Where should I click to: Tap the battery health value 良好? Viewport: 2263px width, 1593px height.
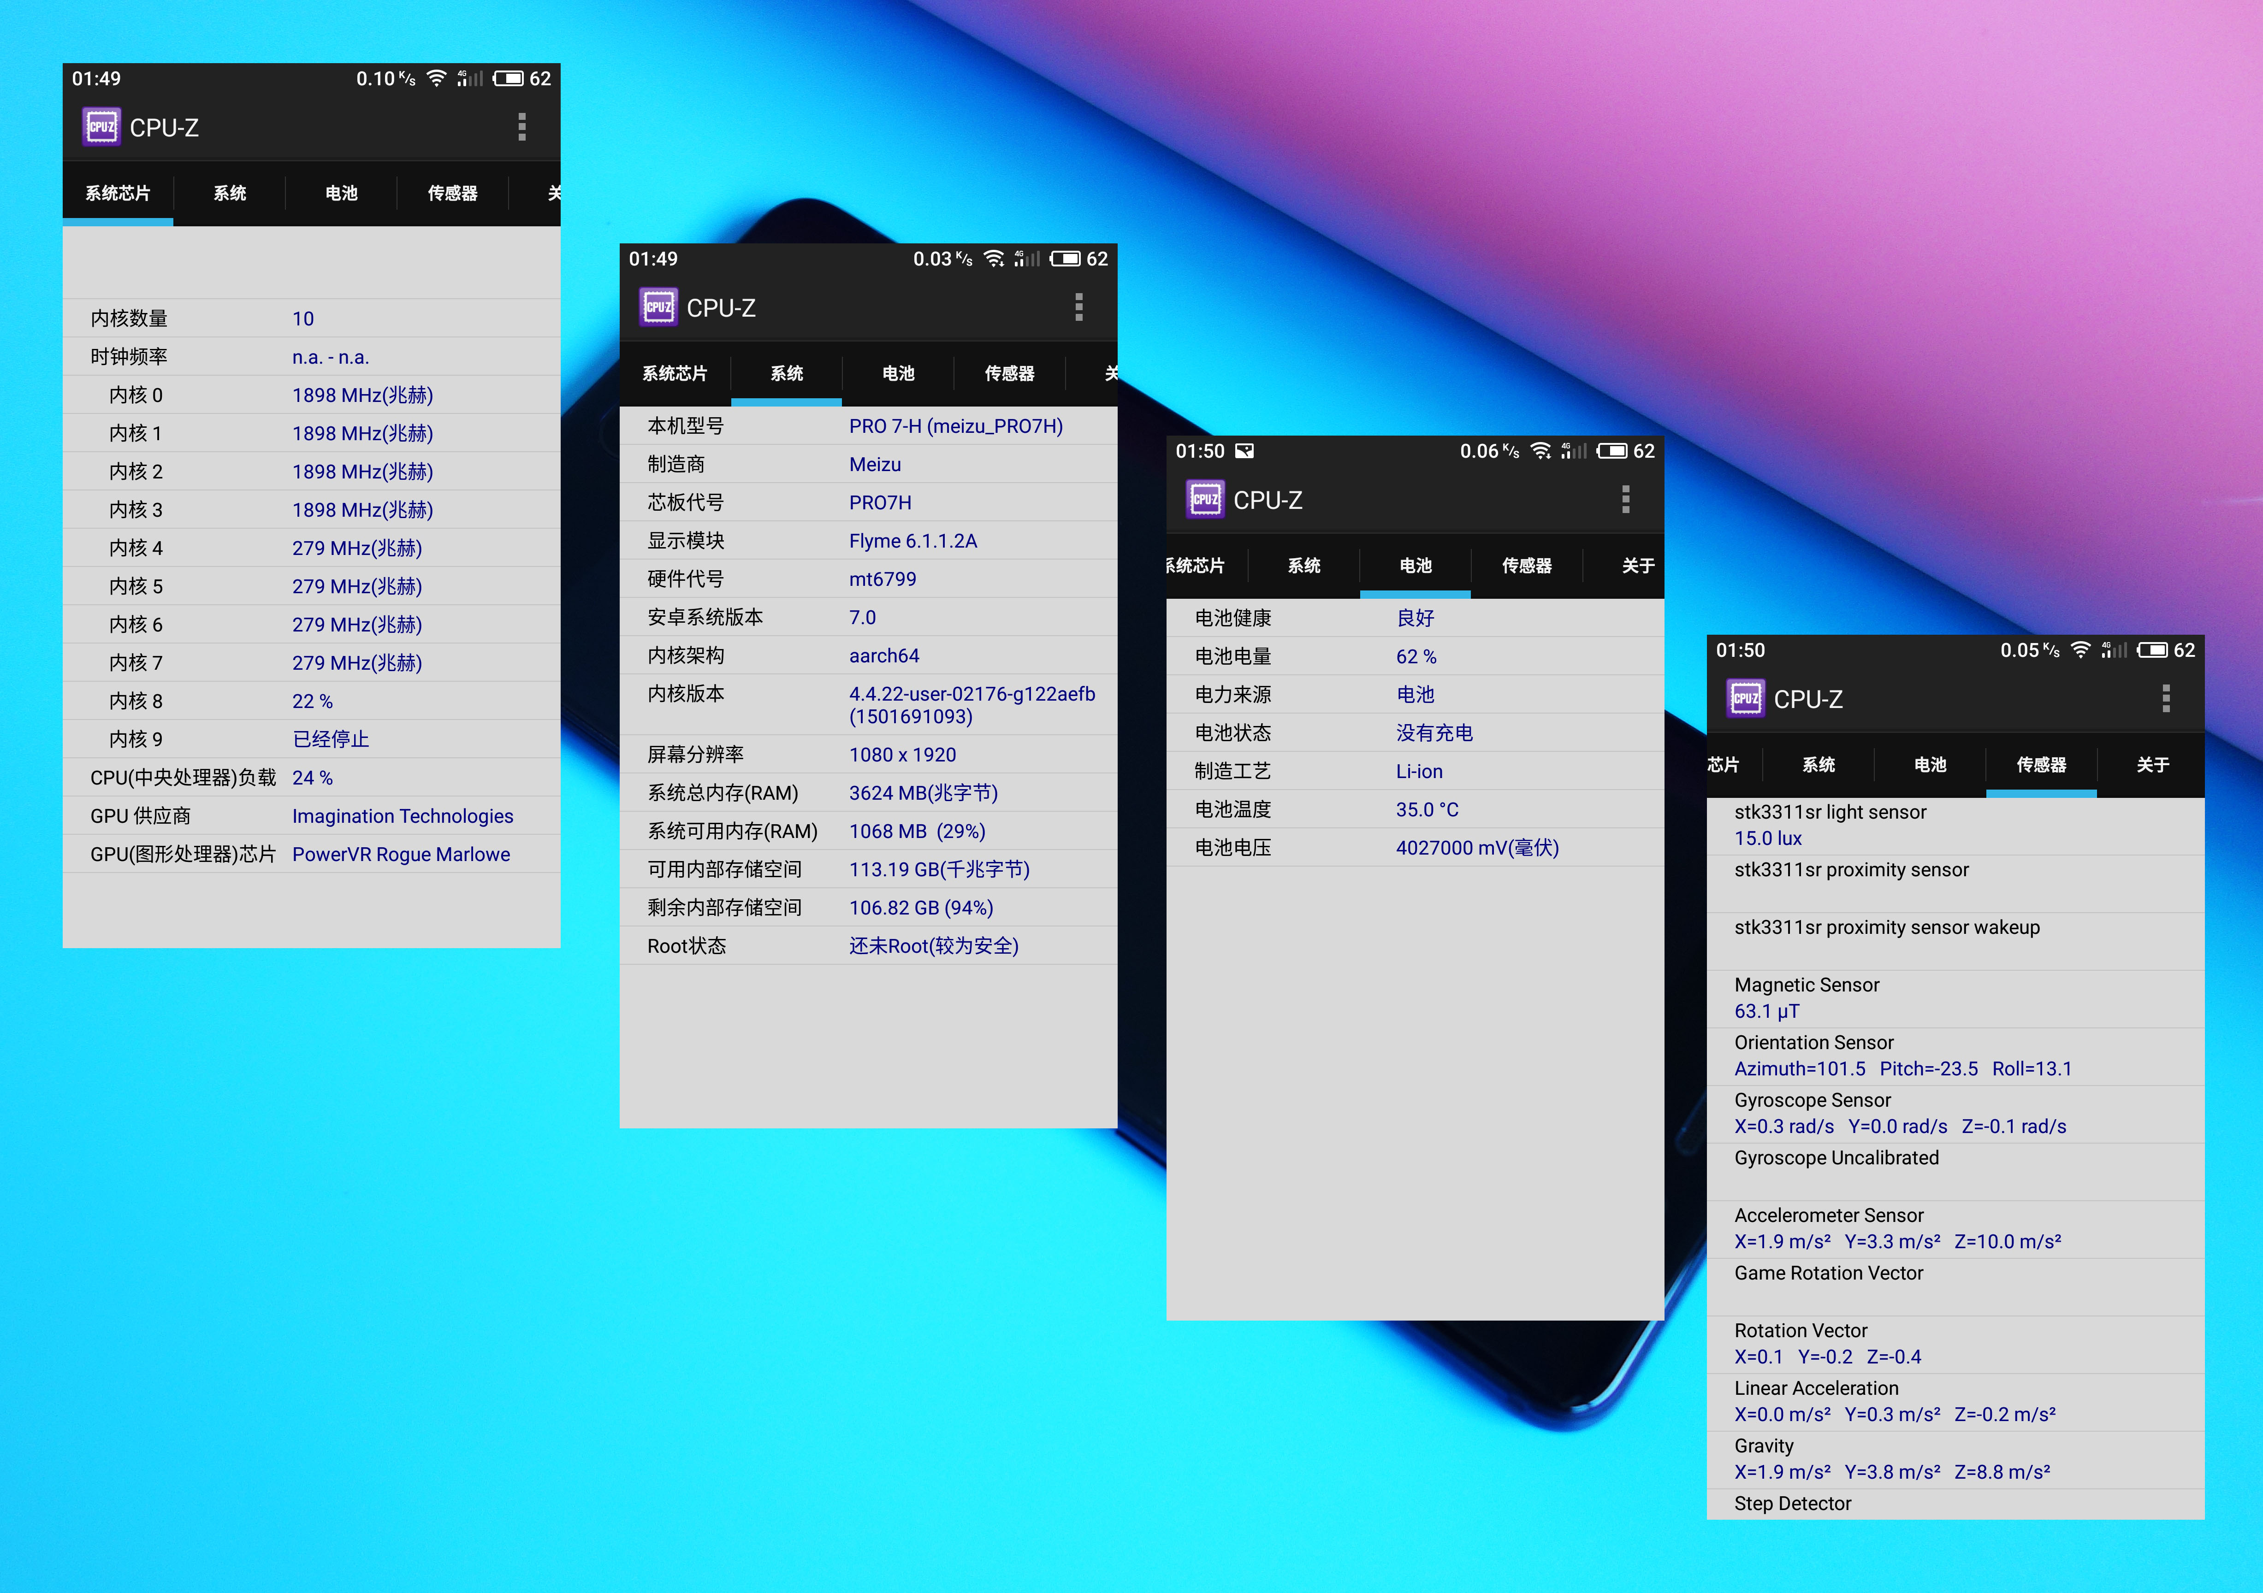tap(1416, 618)
